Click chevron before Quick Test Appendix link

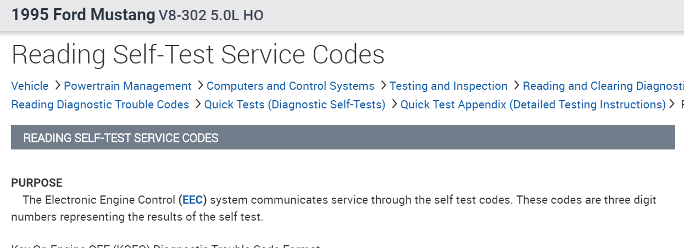pyautogui.click(x=393, y=103)
